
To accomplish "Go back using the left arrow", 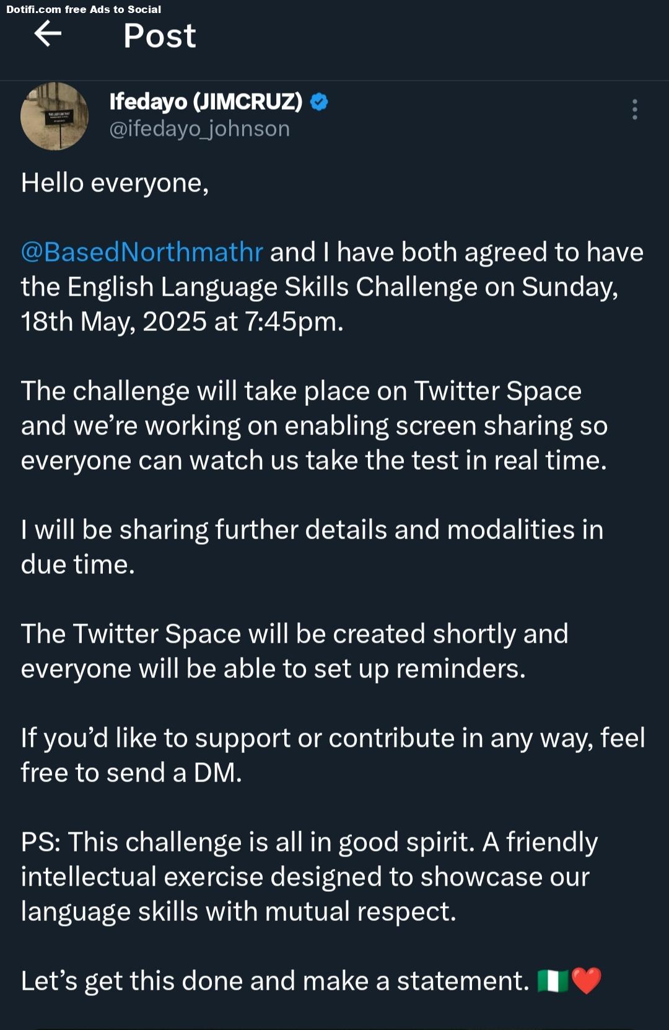I will [x=48, y=33].
